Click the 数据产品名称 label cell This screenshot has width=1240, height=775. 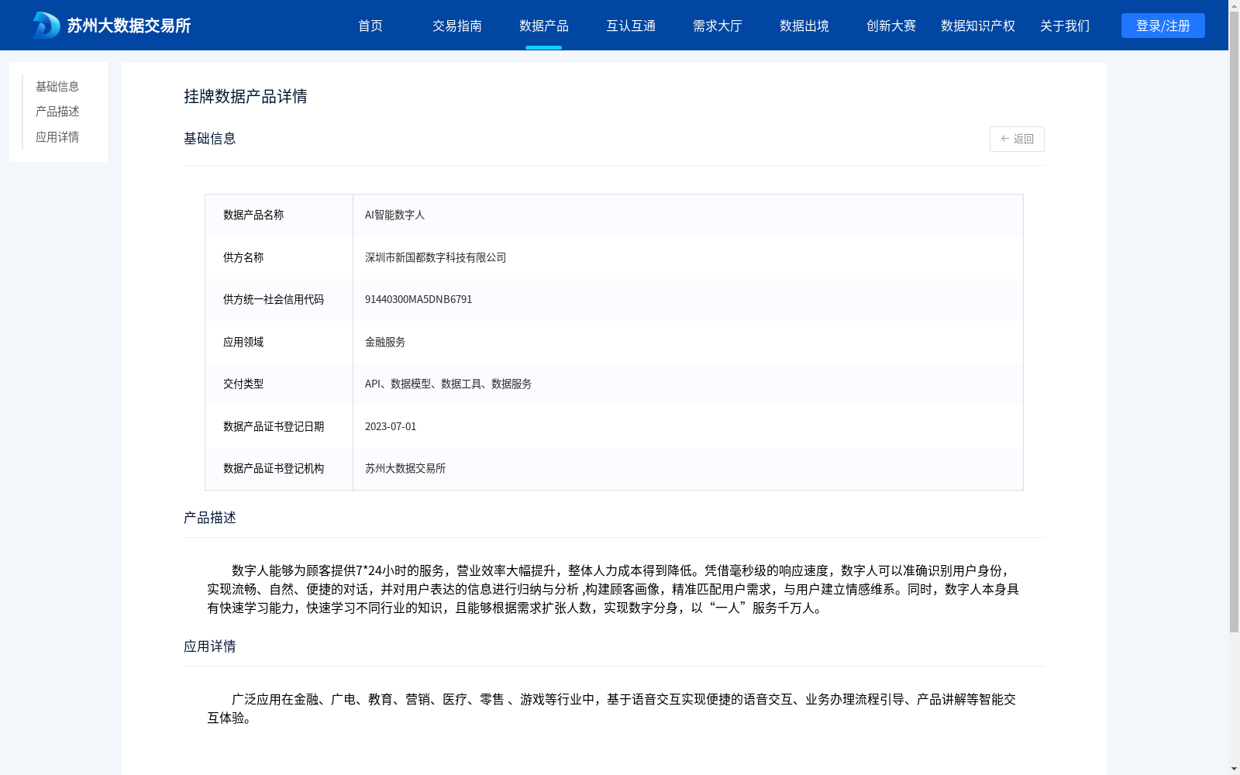[279, 215]
